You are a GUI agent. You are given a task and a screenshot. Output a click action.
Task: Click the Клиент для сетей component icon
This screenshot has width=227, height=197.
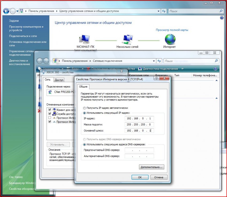(54, 110)
